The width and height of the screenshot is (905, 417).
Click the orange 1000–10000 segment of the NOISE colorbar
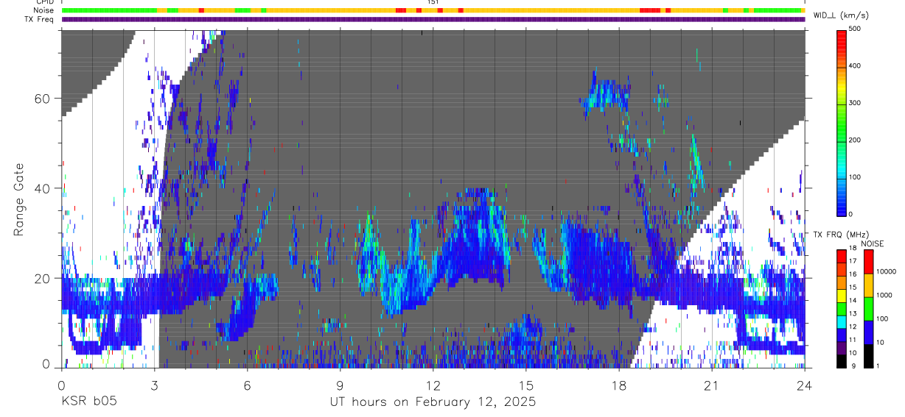(x=870, y=285)
